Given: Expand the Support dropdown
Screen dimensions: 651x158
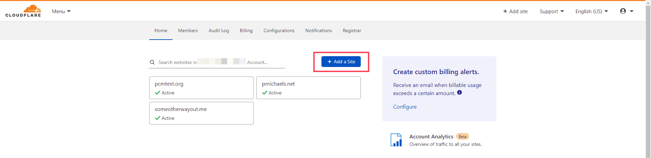Looking at the screenshot, I should [552, 11].
